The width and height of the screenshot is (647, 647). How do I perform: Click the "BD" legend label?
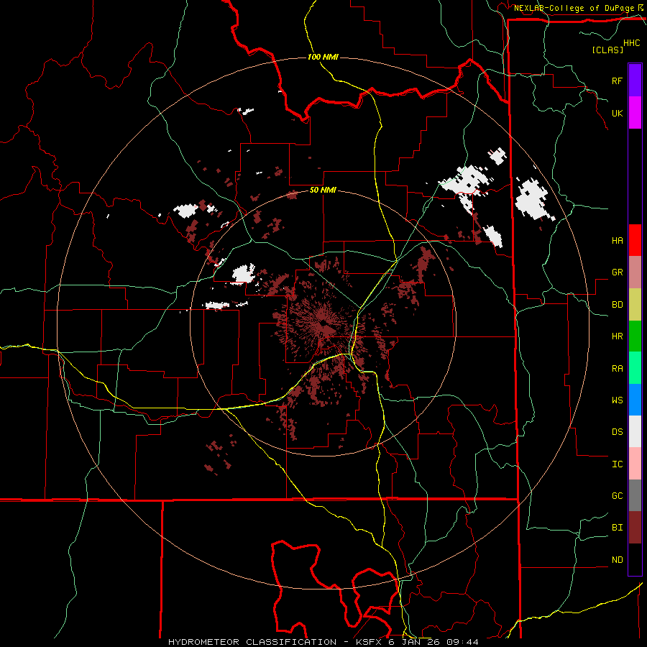tap(617, 305)
